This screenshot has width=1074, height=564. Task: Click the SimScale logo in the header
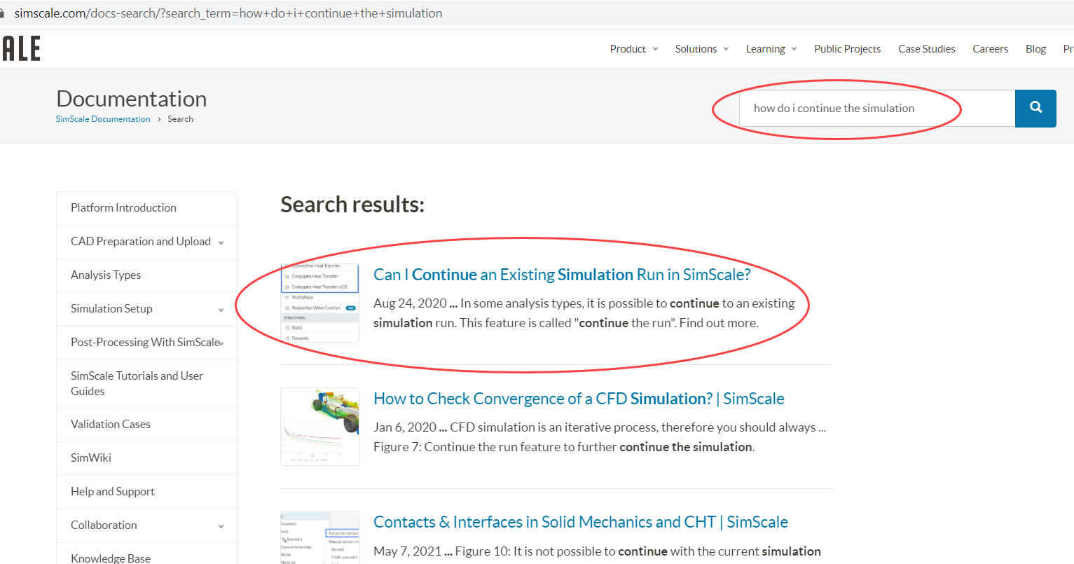[x=20, y=48]
